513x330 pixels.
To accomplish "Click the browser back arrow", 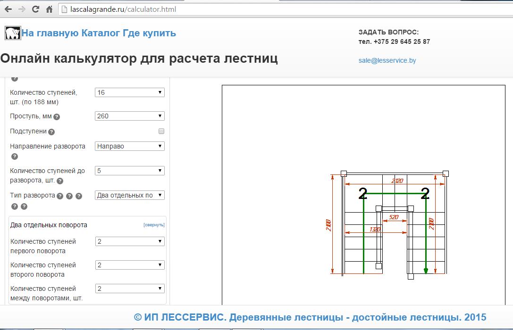I will click(x=8, y=9).
